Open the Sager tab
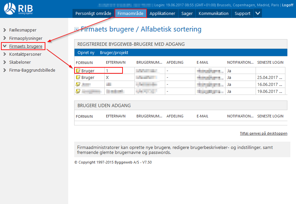The width and height of the screenshot is (296, 204). click(187, 14)
